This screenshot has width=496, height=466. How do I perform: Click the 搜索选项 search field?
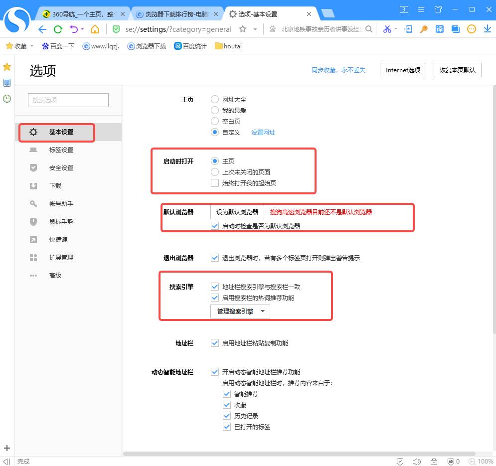(68, 100)
